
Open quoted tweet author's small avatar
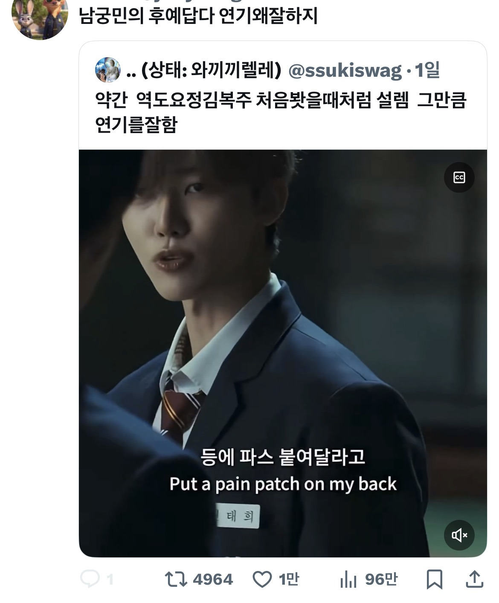[x=108, y=70]
